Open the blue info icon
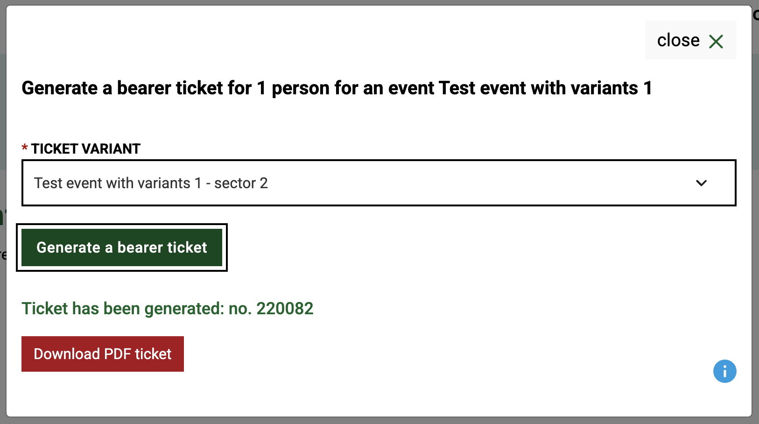The height and width of the screenshot is (424, 759). point(724,371)
